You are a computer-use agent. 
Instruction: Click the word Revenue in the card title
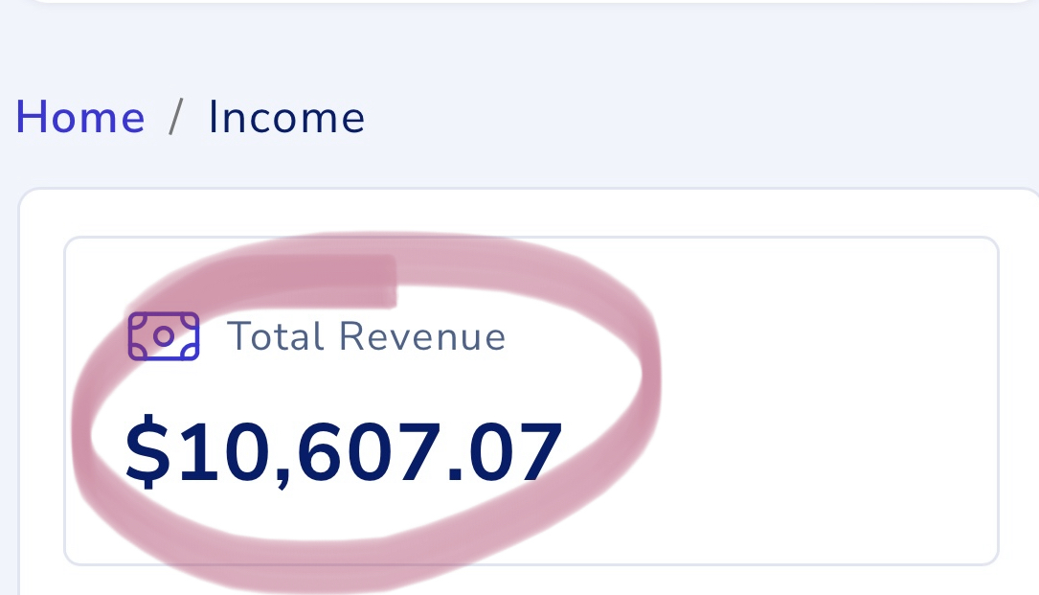click(422, 336)
